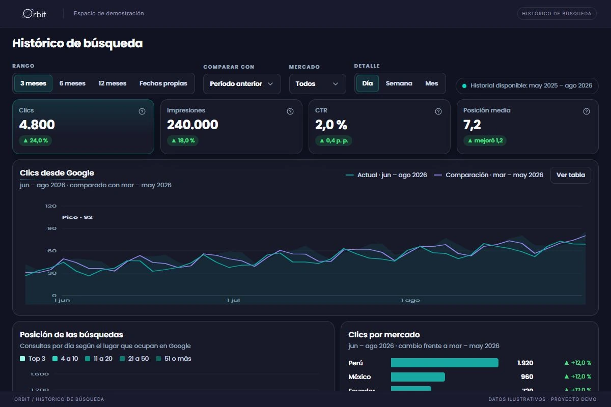This screenshot has height=407, width=611.
Task: Click the 1 jul axis label
Action: click(233, 300)
